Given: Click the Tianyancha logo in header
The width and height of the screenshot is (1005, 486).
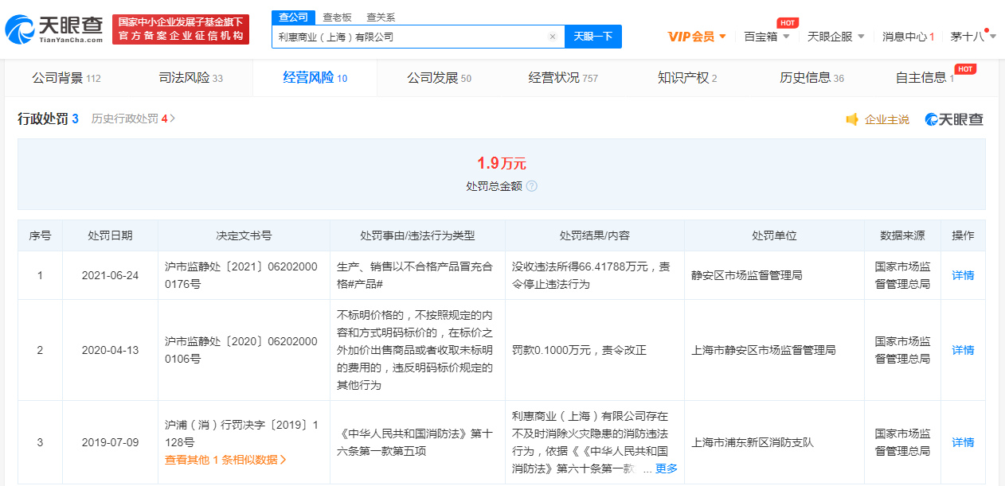Looking at the screenshot, I should 54,29.
